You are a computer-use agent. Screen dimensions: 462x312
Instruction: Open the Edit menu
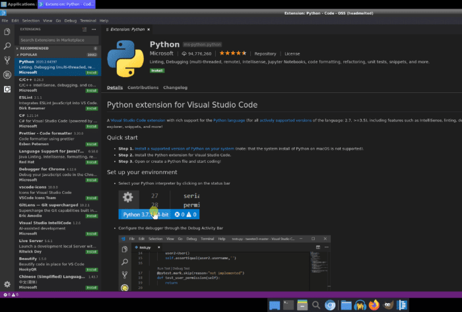pyautogui.click(x=15, y=20)
